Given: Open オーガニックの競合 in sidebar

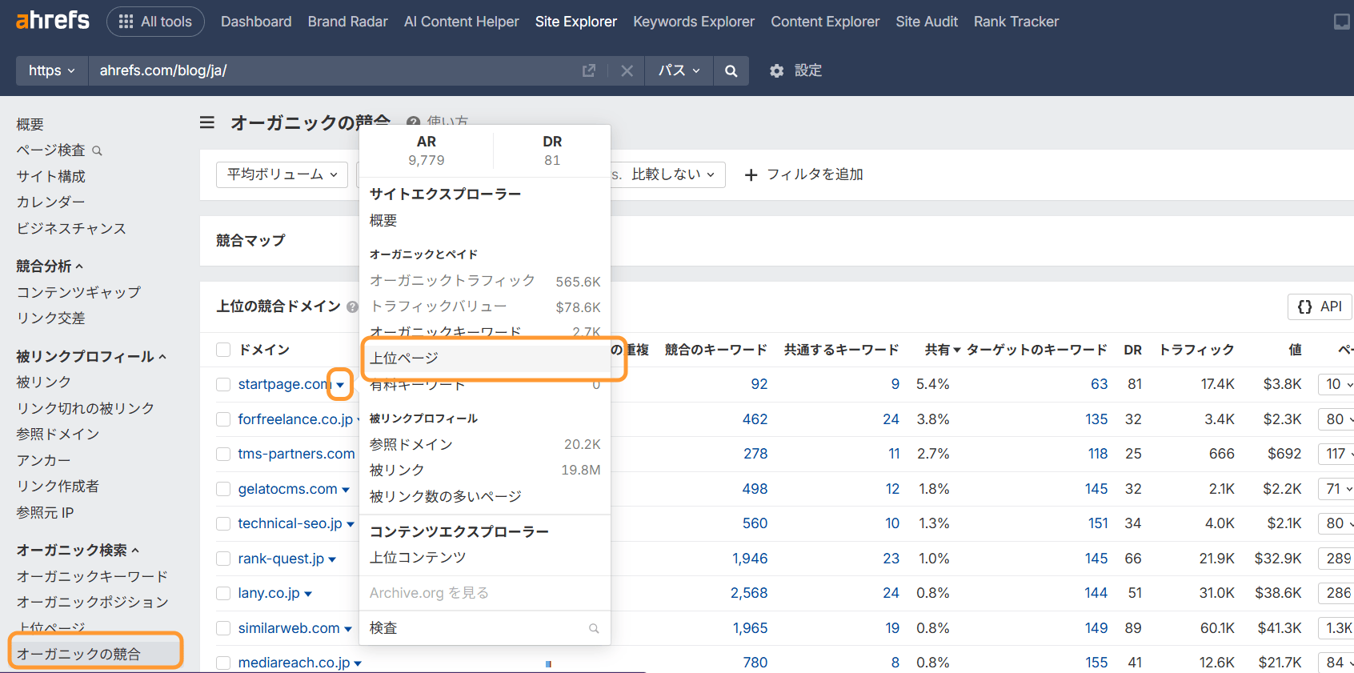Looking at the screenshot, I should [x=78, y=654].
